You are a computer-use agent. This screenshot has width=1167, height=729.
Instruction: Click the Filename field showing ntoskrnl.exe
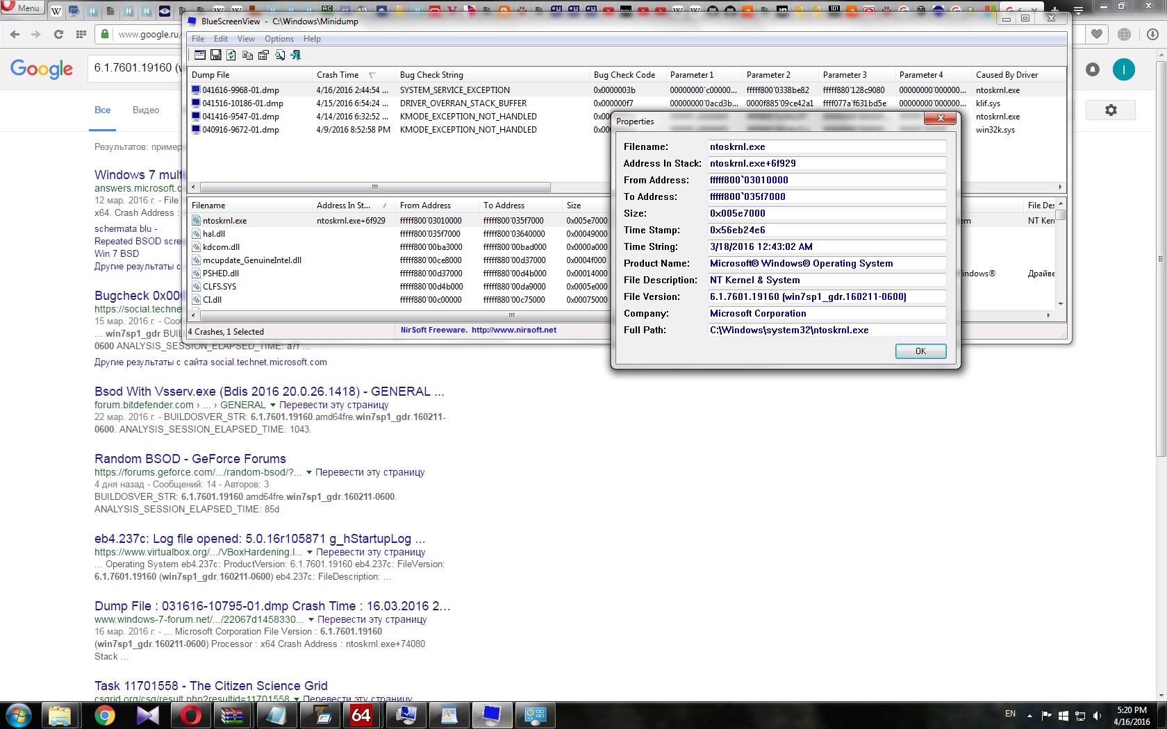827,146
